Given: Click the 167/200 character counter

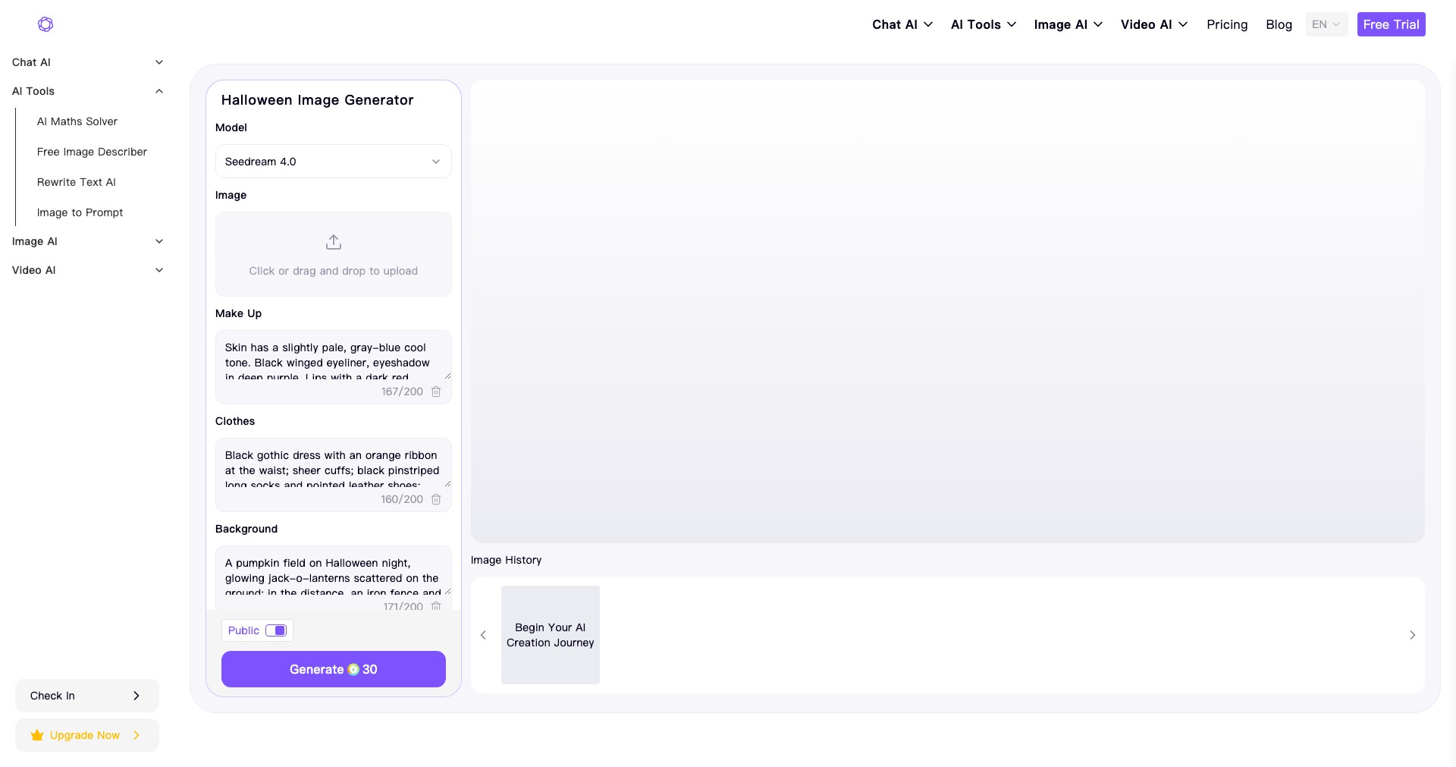Looking at the screenshot, I should click(402, 391).
